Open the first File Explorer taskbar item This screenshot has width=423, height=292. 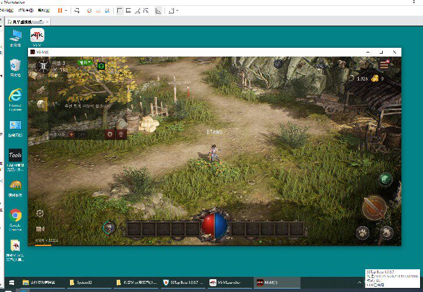pyautogui.click(x=42, y=282)
